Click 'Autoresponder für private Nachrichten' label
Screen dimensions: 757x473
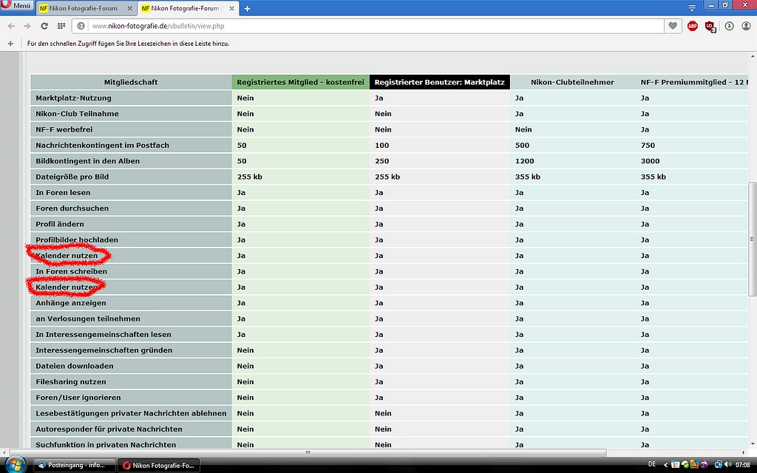coord(109,429)
